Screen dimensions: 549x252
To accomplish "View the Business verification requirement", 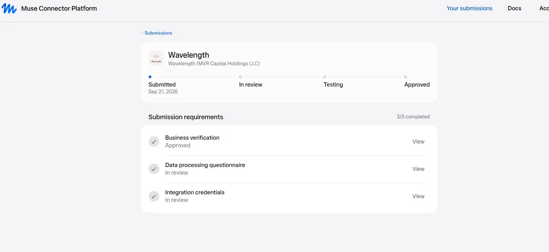I will pos(419,142).
